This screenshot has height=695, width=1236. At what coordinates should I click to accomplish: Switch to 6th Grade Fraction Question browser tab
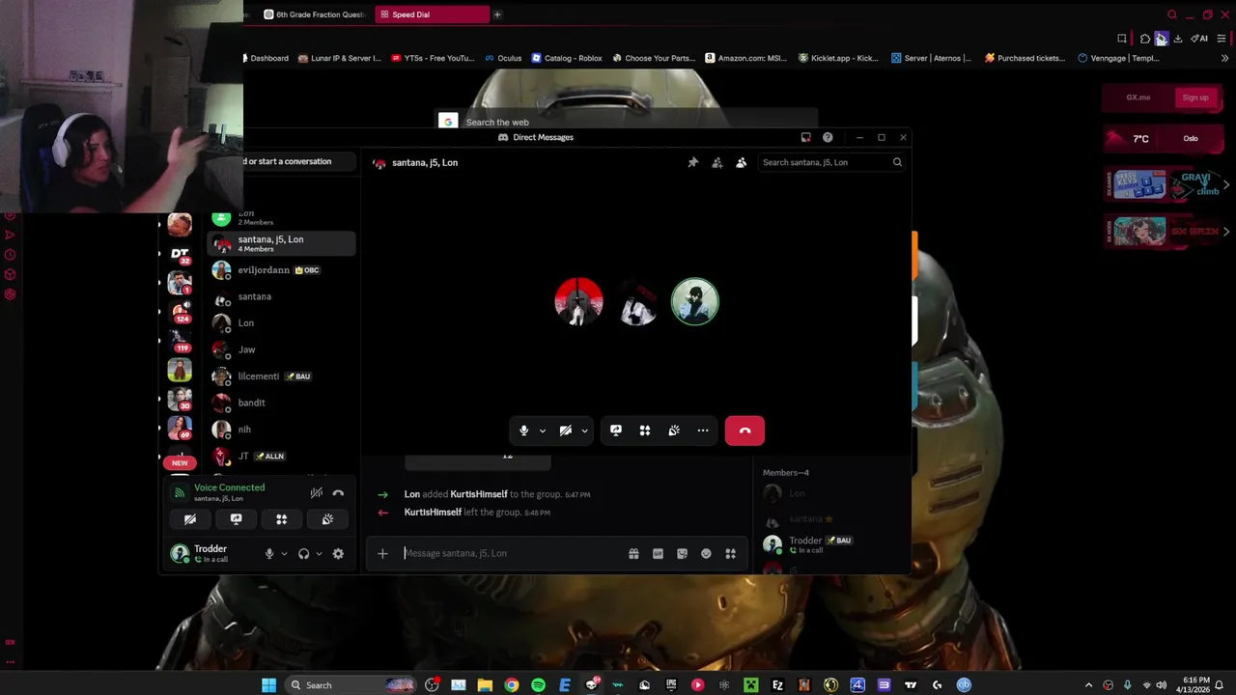point(314,14)
